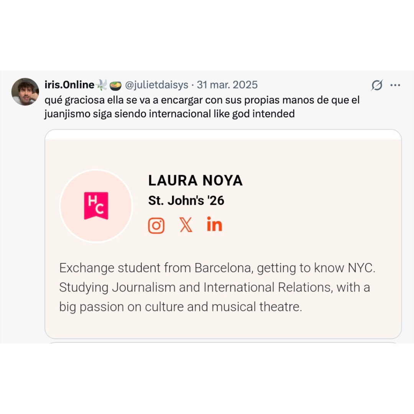414x414 pixels.
Task: Click the LinkedIn "in" icon
Action: [x=214, y=224]
